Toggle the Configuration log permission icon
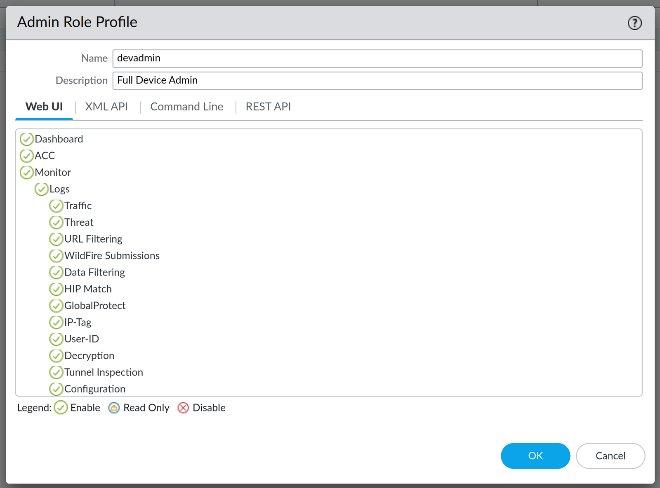This screenshot has width=660, height=488. [x=57, y=389]
